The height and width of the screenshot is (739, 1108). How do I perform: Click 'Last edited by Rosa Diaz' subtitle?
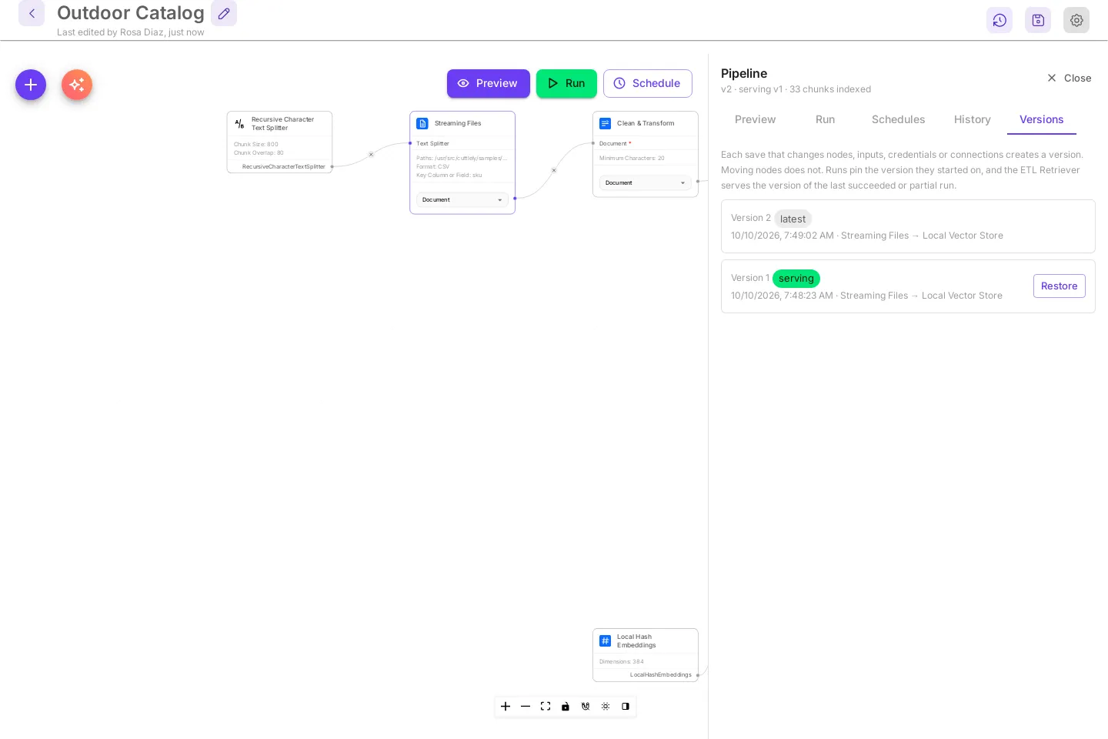pos(131,32)
